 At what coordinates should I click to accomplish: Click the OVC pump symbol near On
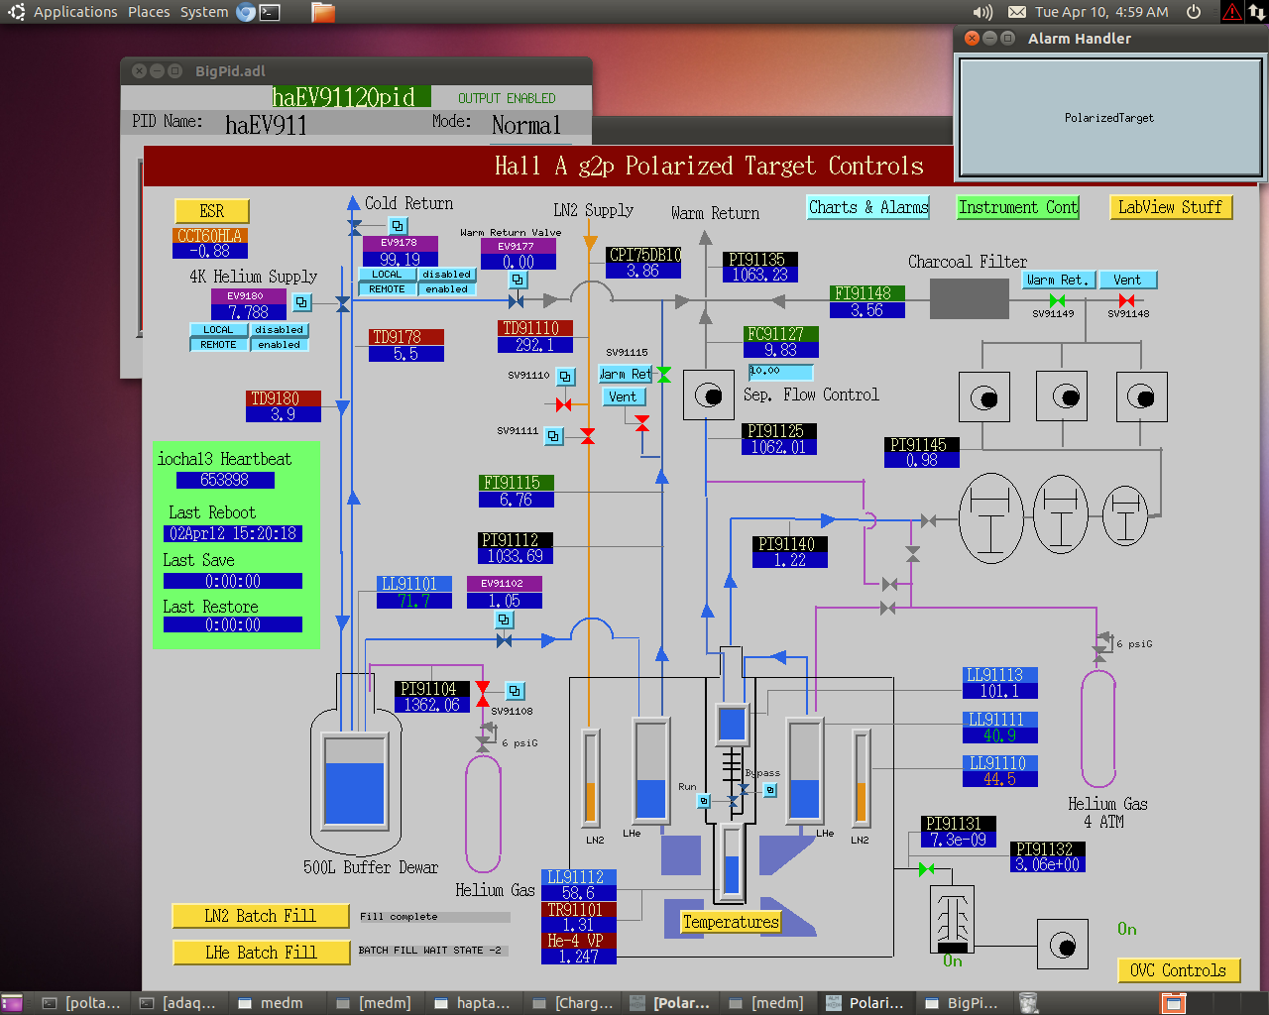click(1063, 945)
